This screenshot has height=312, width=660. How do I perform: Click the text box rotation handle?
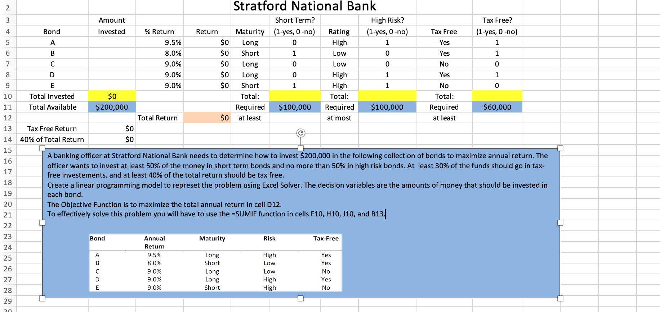click(301, 133)
